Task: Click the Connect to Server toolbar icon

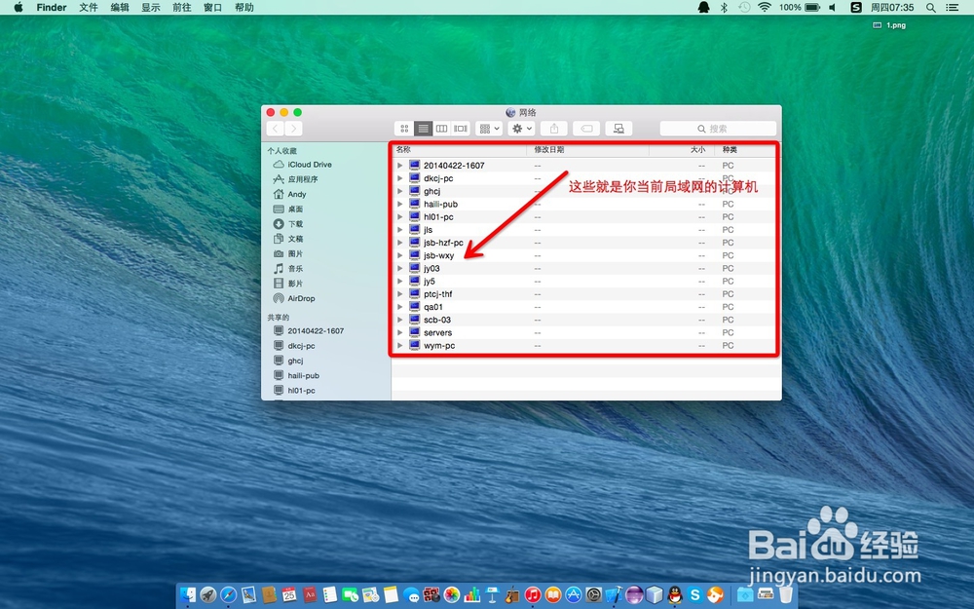Action: pos(618,129)
